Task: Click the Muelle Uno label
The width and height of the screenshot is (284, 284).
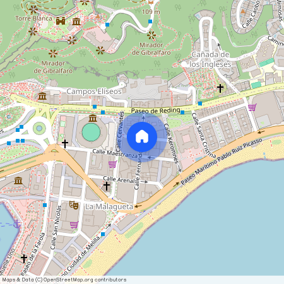Action: [8, 262]
